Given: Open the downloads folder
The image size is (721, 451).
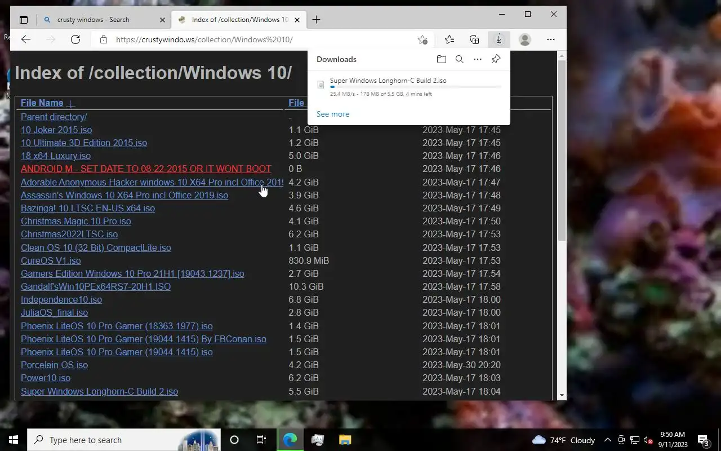Looking at the screenshot, I should 441,59.
